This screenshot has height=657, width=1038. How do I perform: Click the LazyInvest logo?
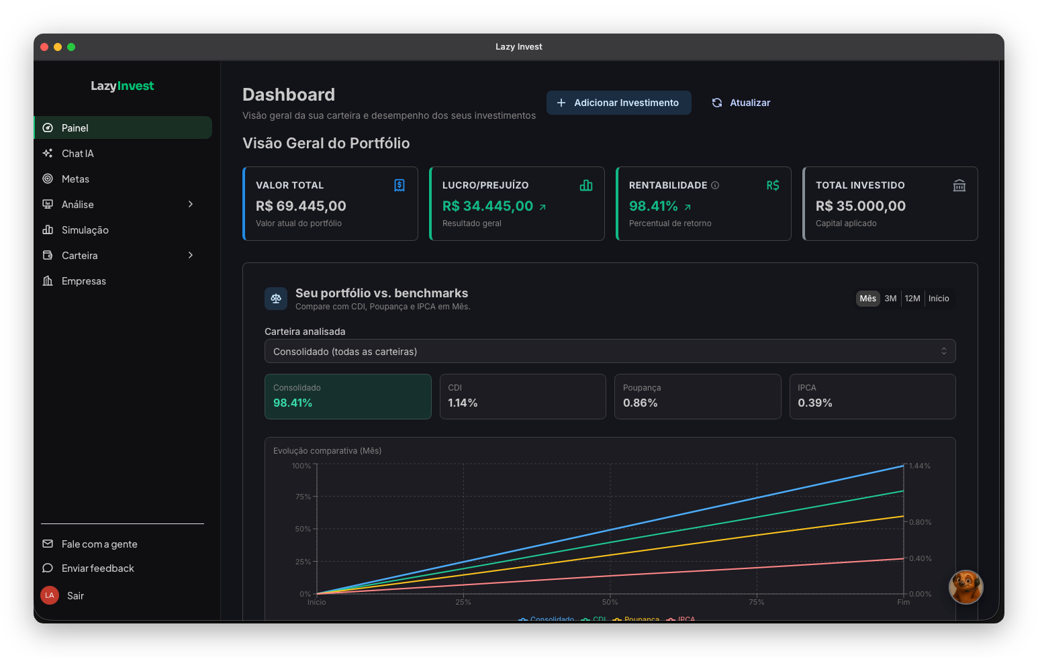(x=122, y=86)
